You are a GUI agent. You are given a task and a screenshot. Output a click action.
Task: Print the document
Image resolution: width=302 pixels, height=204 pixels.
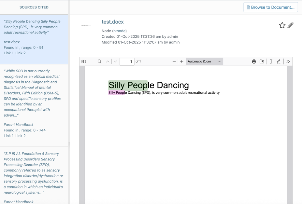click(254, 61)
